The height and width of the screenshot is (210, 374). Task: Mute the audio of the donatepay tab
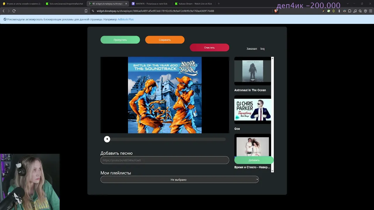(x=93, y=4)
